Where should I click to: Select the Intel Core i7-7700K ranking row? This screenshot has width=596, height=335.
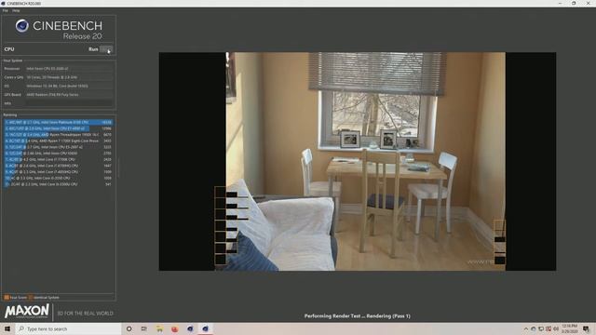59,159
